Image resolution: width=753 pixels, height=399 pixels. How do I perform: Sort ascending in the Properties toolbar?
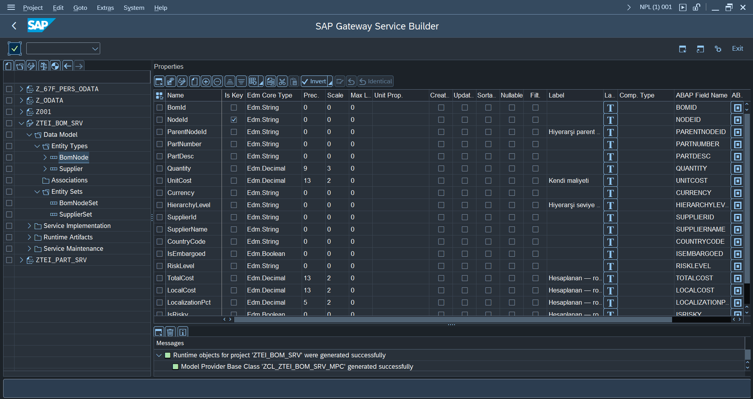[x=230, y=81]
